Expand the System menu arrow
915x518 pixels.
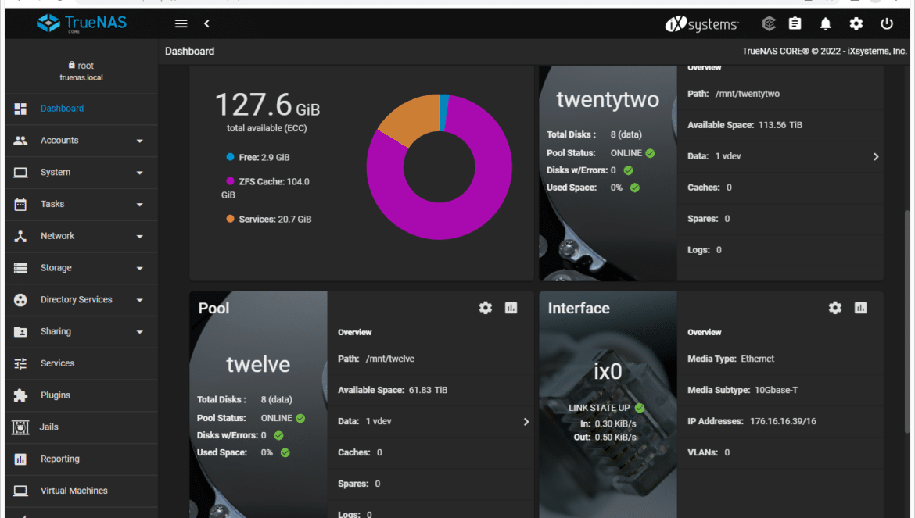pos(139,173)
